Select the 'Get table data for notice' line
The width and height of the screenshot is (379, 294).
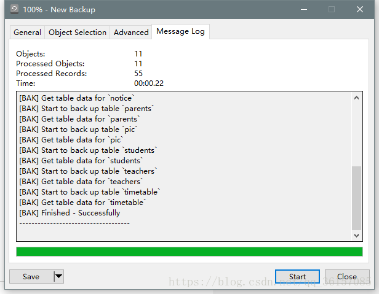click(x=76, y=98)
